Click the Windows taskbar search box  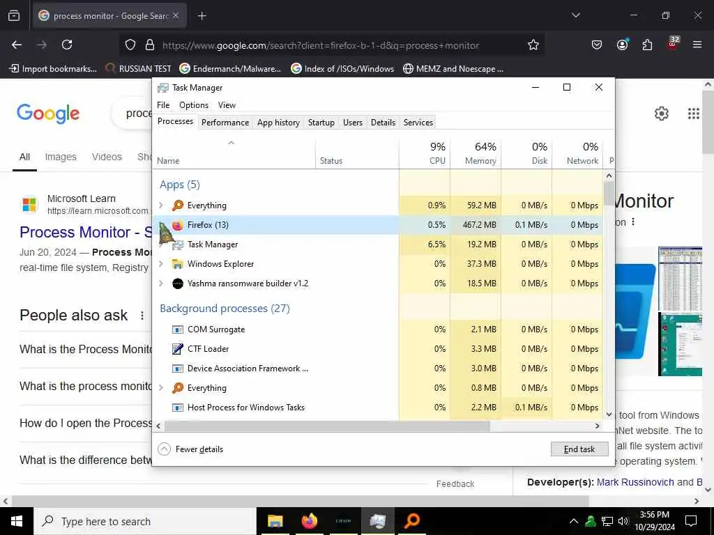coord(145,521)
